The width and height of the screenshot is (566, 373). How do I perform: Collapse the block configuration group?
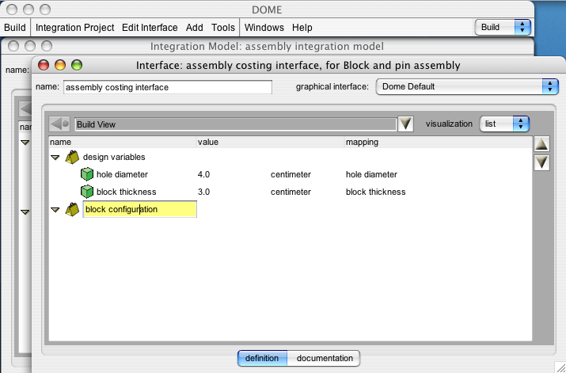click(55, 209)
